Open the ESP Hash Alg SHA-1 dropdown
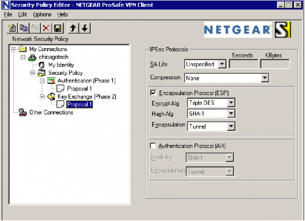This screenshot has height=221, width=305. click(x=231, y=114)
